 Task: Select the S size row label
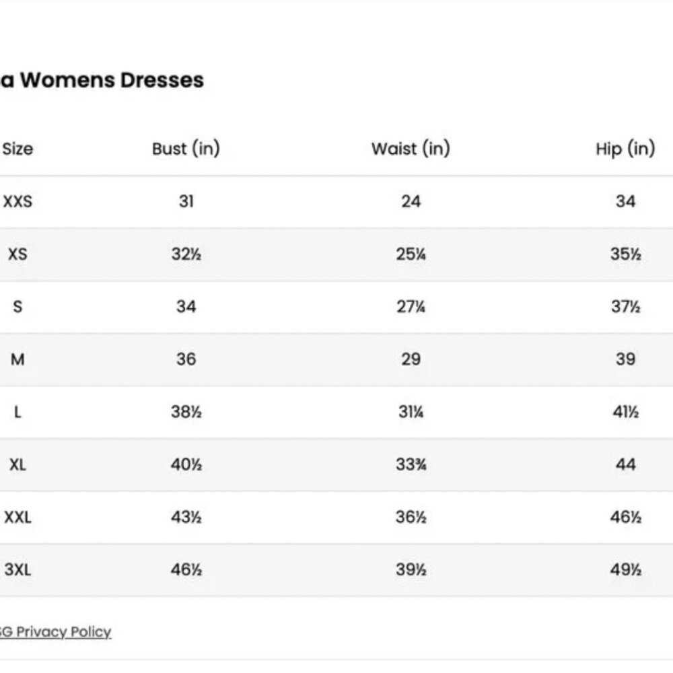(x=17, y=307)
